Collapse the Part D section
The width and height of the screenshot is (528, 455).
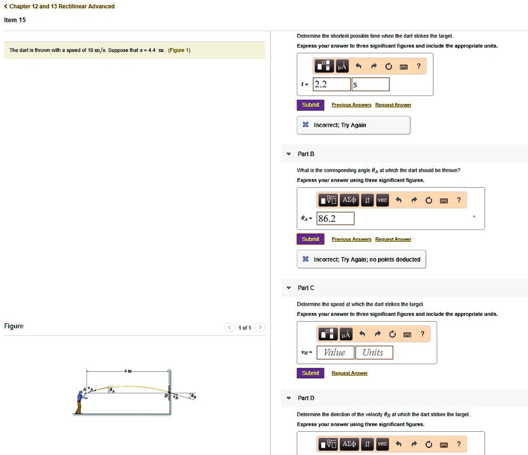(288, 398)
